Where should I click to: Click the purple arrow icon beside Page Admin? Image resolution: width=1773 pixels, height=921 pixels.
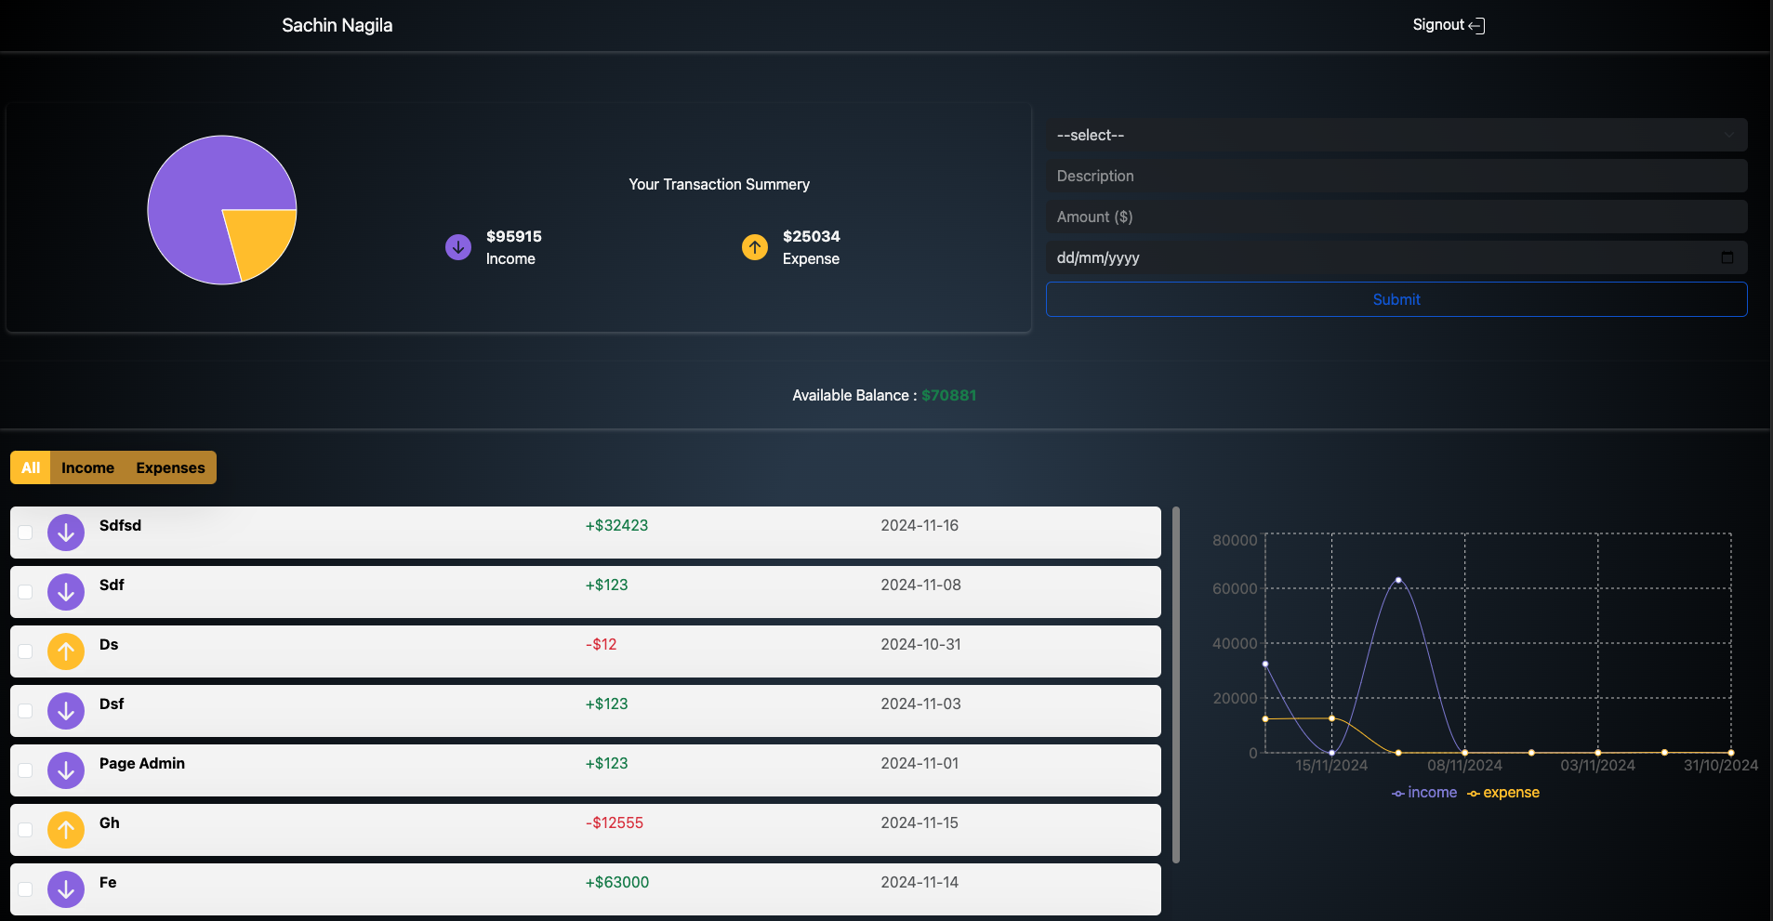point(66,770)
